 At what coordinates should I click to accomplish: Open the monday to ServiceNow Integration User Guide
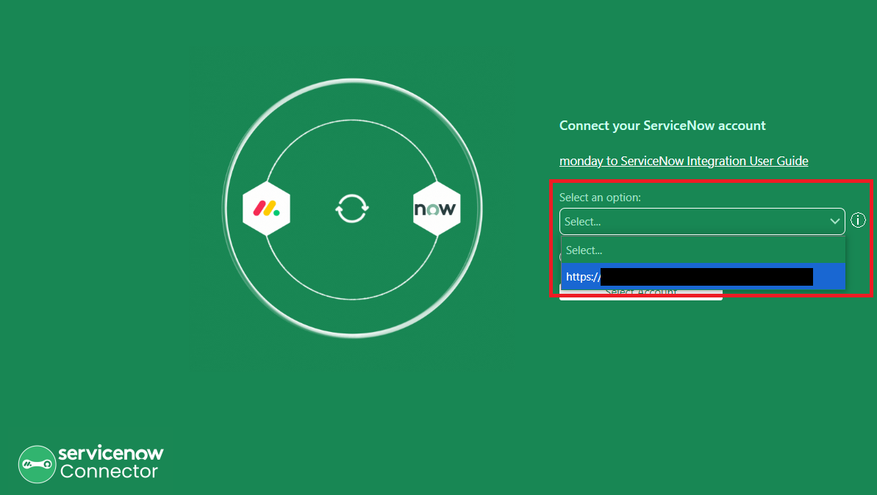click(684, 161)
